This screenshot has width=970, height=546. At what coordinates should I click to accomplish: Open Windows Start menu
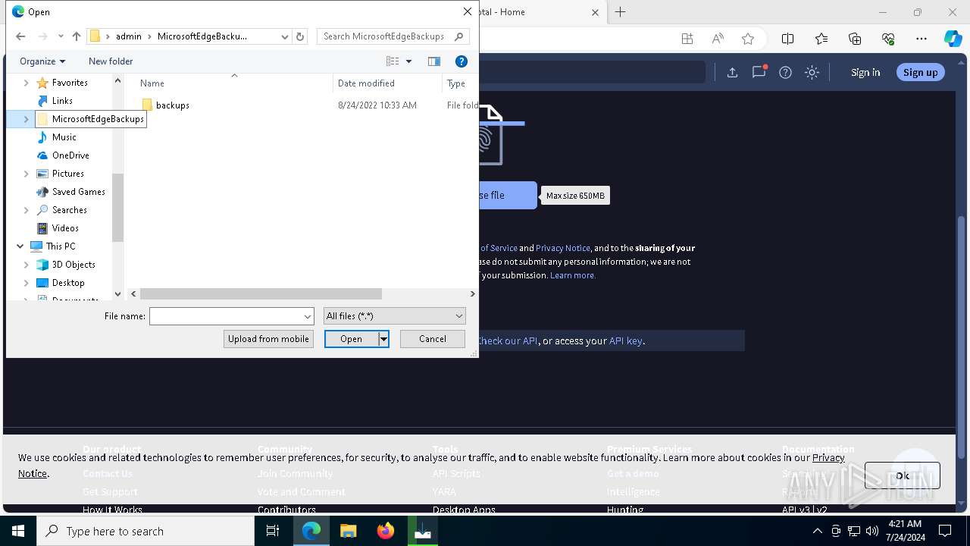(18, 531)
